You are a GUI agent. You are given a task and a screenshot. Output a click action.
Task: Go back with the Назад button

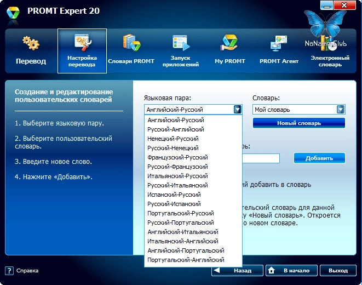(x=237, y=270)
